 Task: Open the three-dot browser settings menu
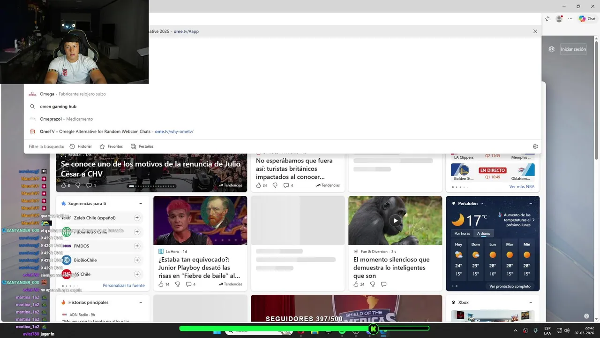570,19
